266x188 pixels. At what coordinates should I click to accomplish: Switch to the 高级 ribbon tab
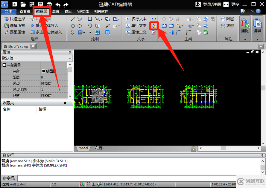click(x=56, y=12)
